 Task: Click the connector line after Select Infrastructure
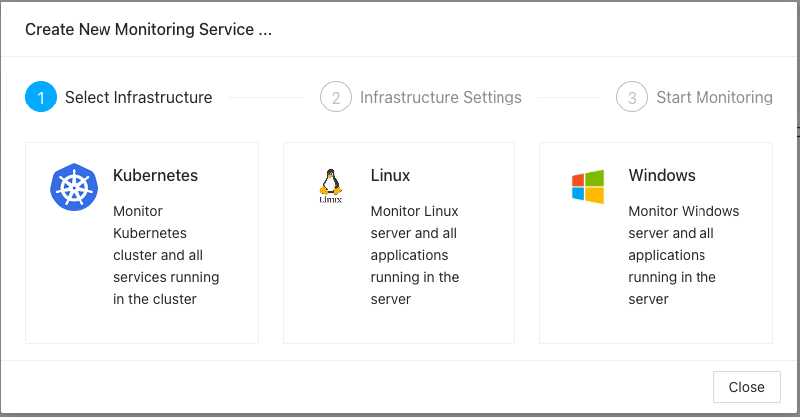click(266, 98)
